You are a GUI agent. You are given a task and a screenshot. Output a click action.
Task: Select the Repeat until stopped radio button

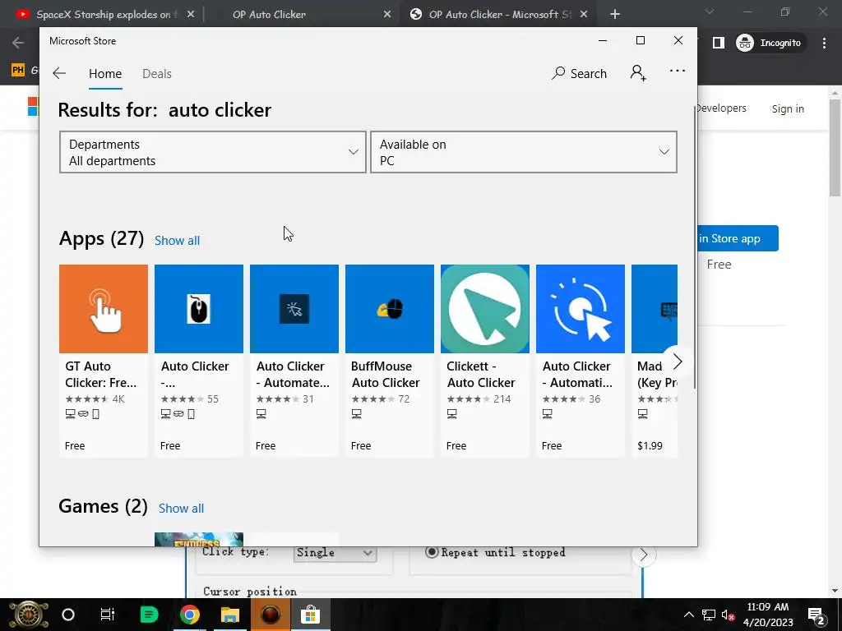(431, 552)
